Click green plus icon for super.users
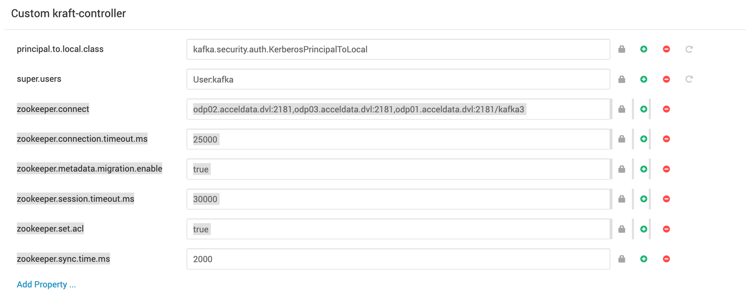Viewport: 746px width, 295px height. (x=644, y=79)
